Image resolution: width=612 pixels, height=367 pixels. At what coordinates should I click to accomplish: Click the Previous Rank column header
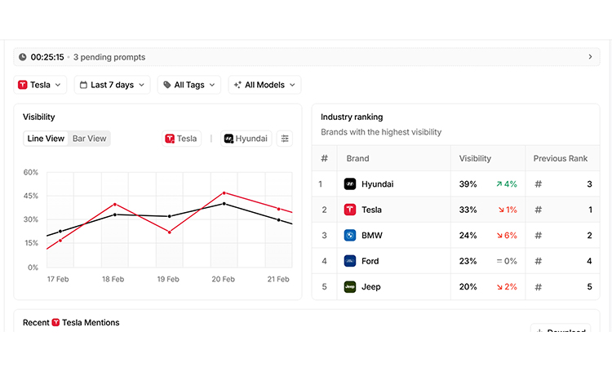(561, 158)
